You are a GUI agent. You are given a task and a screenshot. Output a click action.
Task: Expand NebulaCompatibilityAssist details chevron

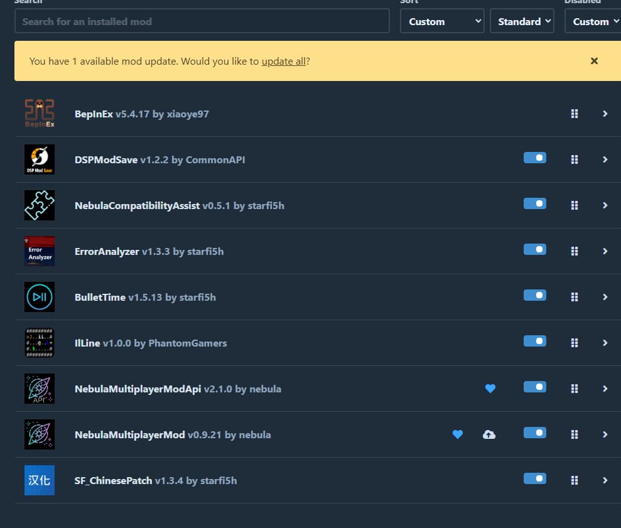pyautogui.click(x=605, y=205)
